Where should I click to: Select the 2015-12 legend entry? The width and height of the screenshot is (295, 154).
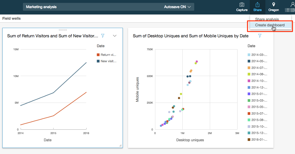tap(257, 133)
